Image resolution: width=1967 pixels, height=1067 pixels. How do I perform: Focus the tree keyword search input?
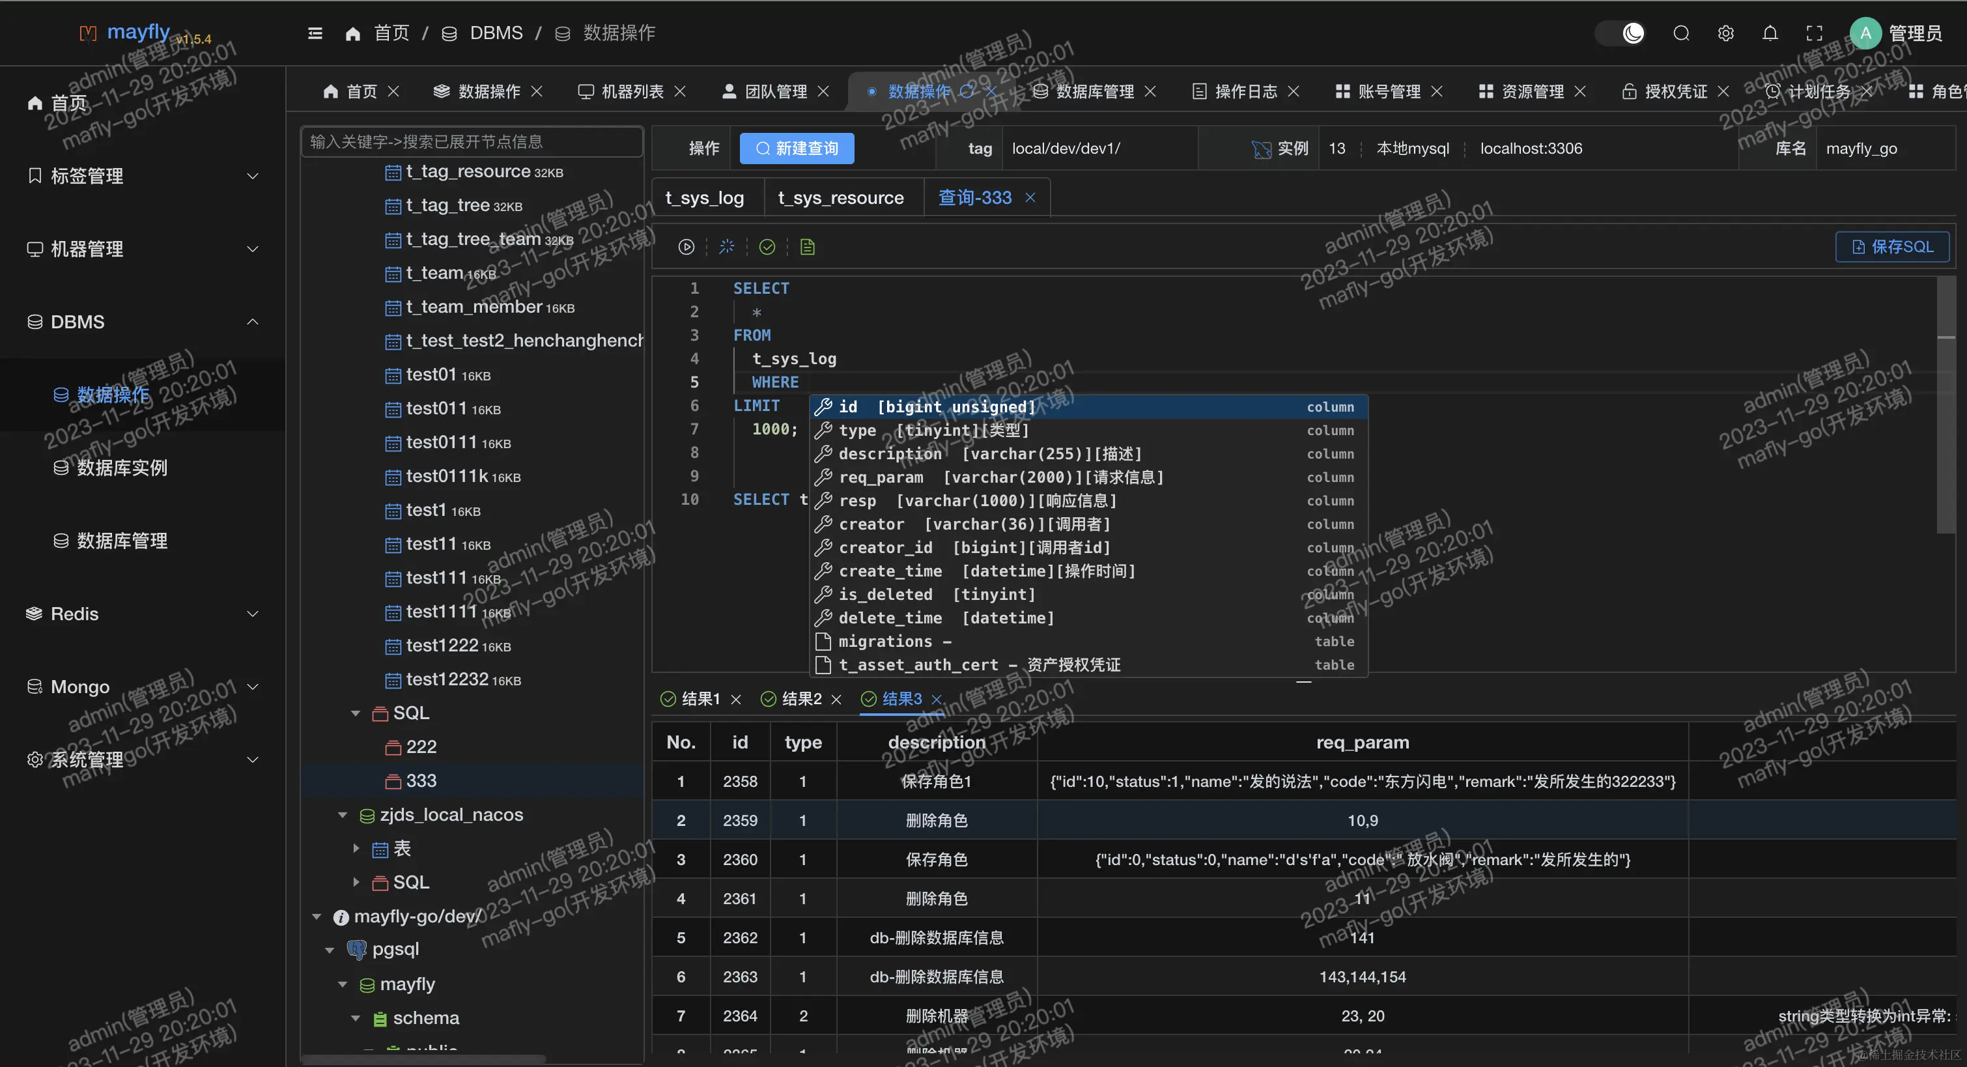coord(471,142)
